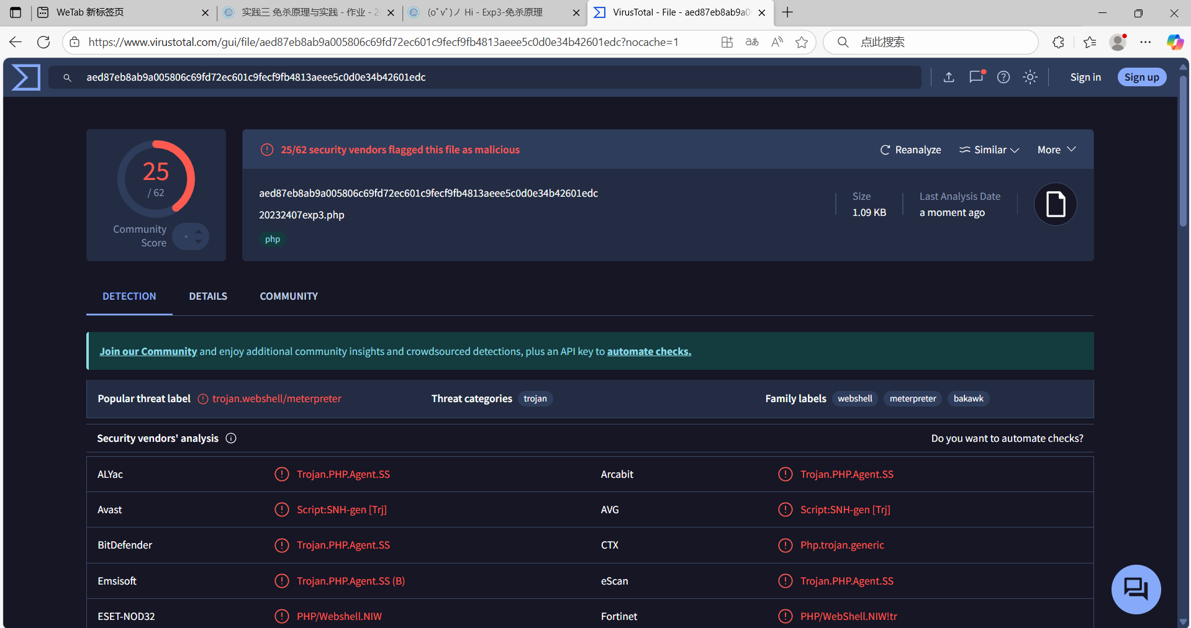Screen dimensions: 1191x628
Task: Click the Sign up button
Action: tap(1142, 77)
